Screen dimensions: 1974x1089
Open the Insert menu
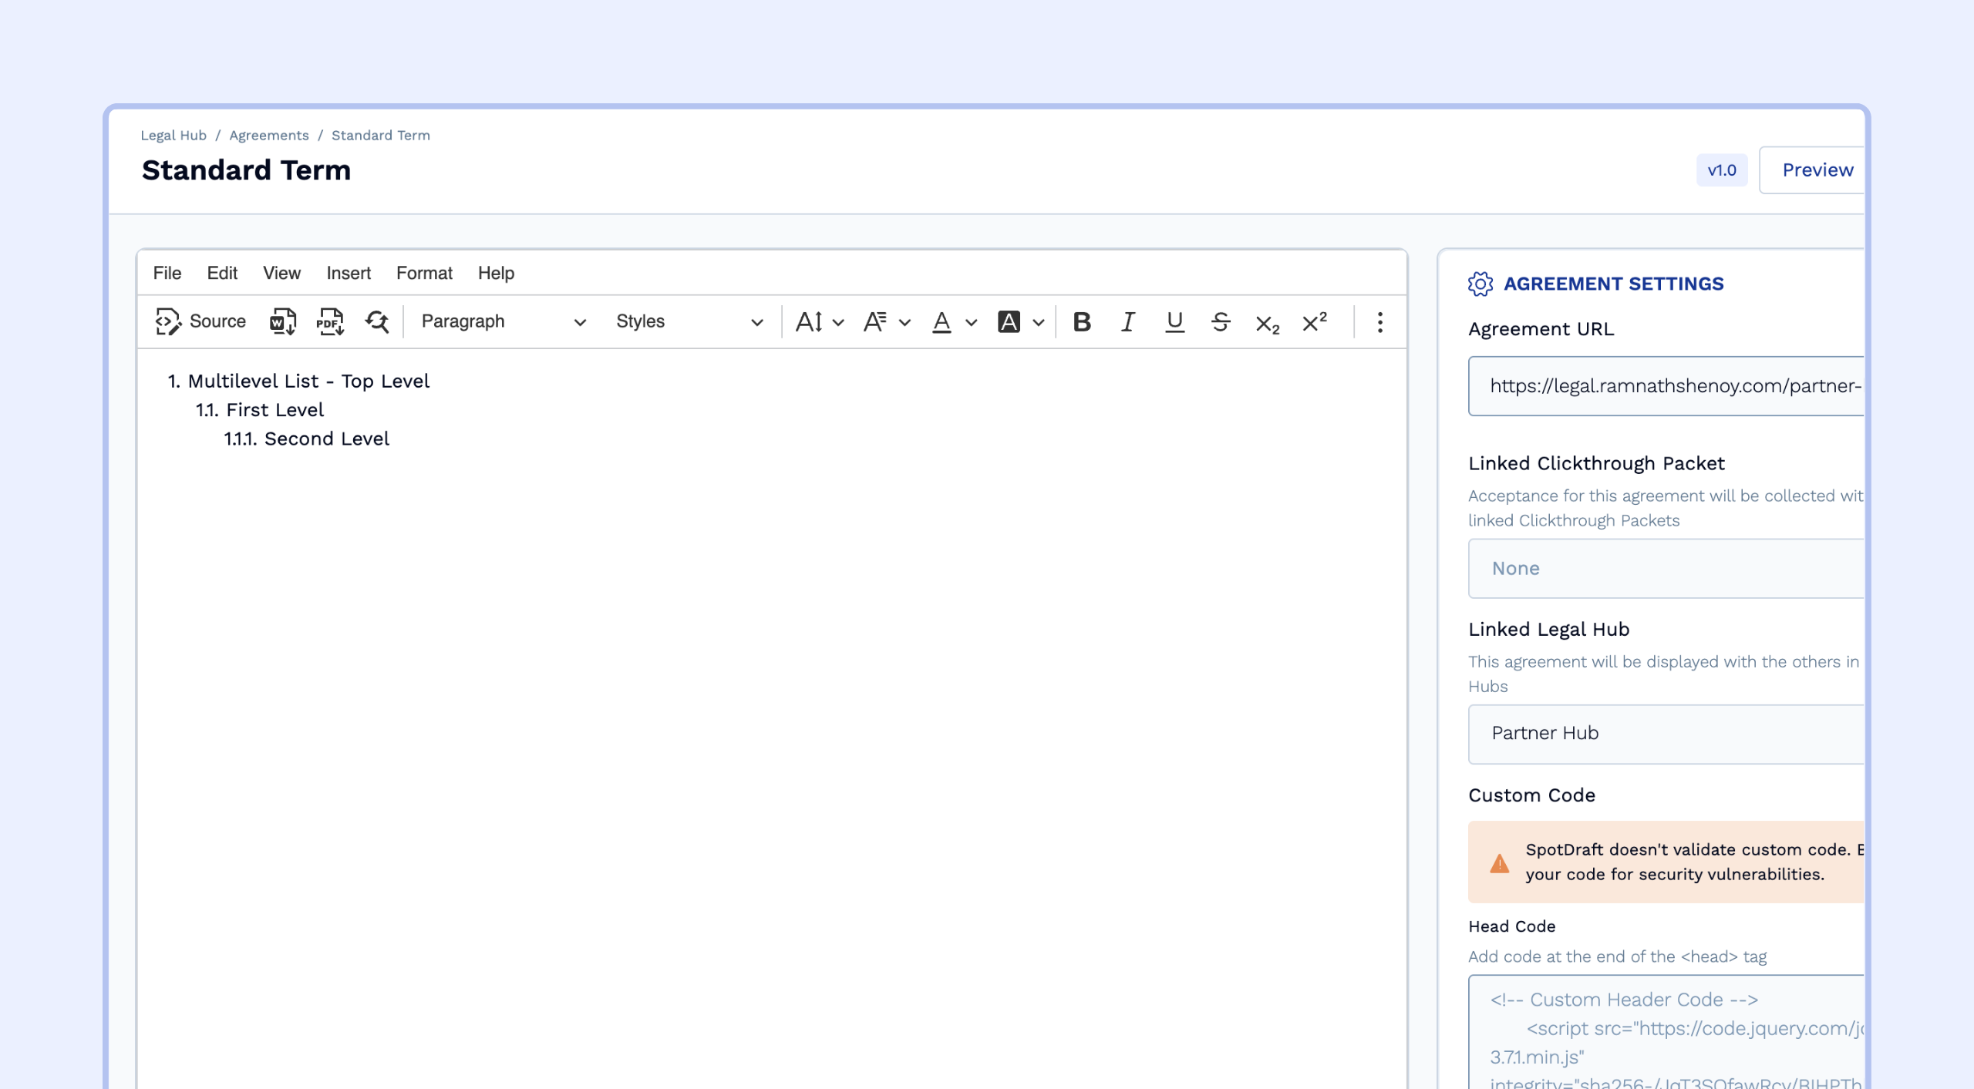348,273
